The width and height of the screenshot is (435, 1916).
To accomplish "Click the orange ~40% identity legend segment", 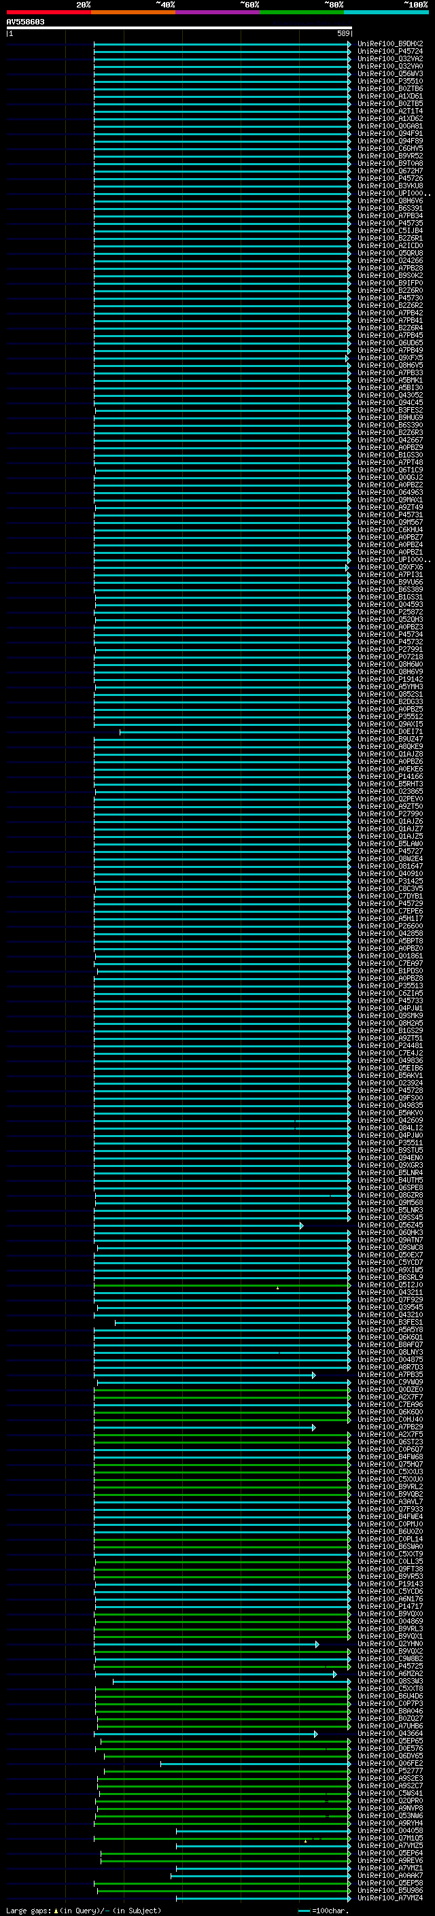I will pos(133,12).
